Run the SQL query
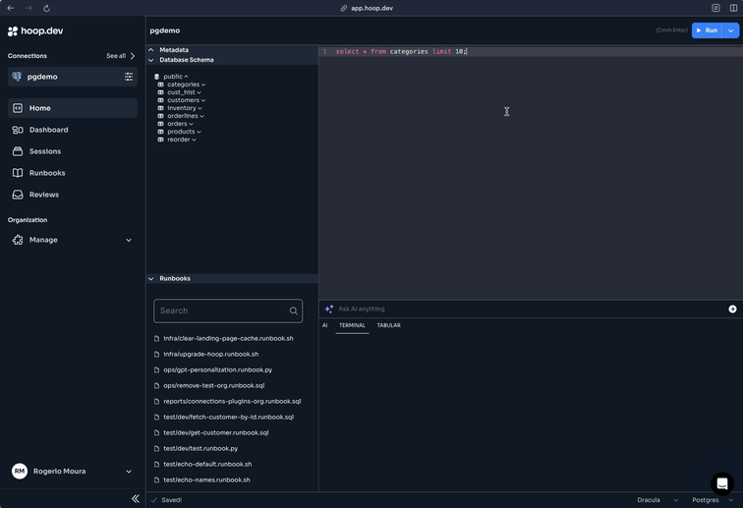This screenshot has width=743, height=508. pyautogui.click(x=707, y=30)
